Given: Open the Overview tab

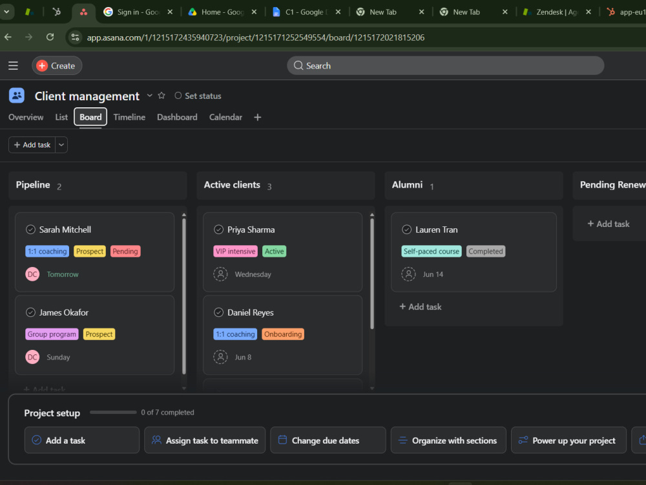Looking at the screenshot, I should [26, 117].
